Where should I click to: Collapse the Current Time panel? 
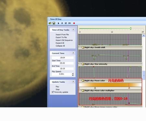(x=73, y=53)
